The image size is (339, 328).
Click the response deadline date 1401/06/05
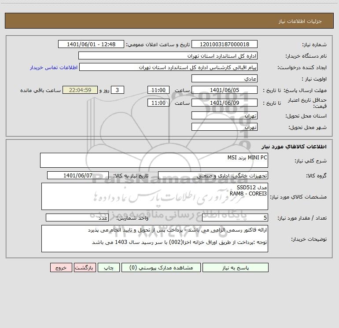click(x=225, y=90)
